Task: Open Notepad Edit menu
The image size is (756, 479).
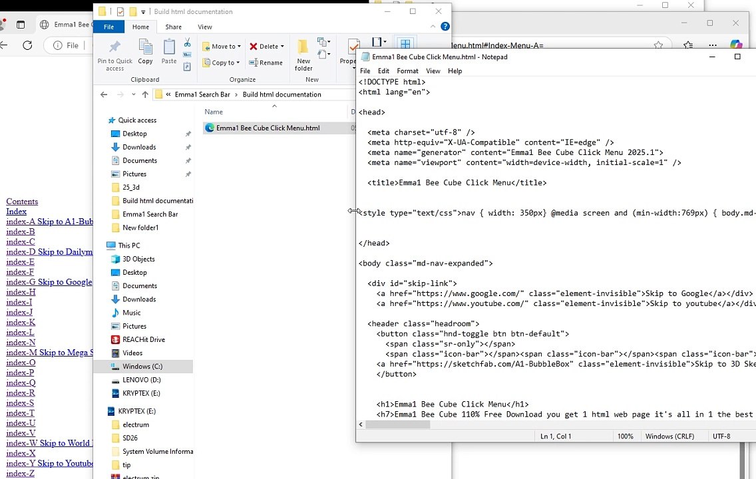Action: point(383,71)
